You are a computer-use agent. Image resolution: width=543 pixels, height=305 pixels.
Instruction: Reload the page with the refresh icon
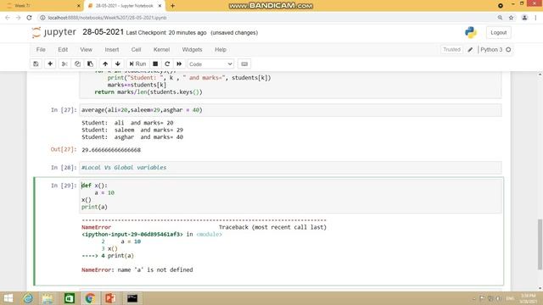coord(30,18)
